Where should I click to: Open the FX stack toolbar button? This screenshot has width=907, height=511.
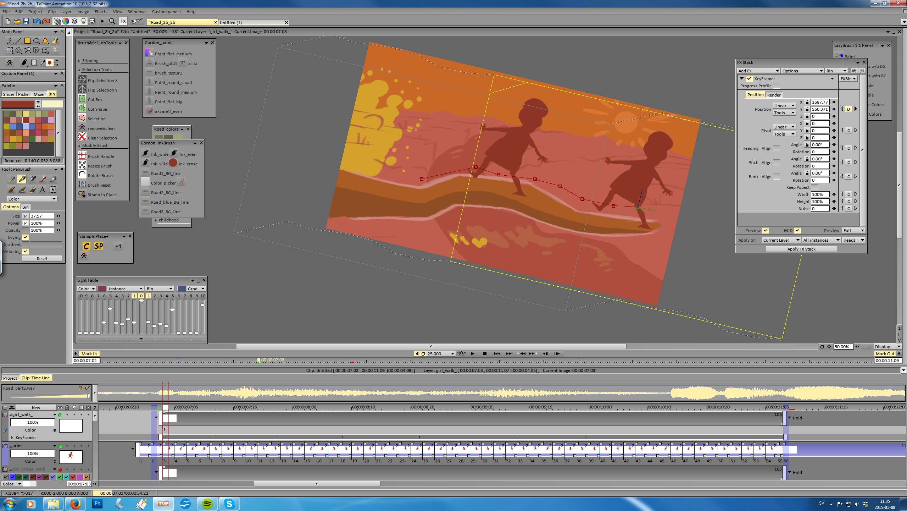(123, 21)
